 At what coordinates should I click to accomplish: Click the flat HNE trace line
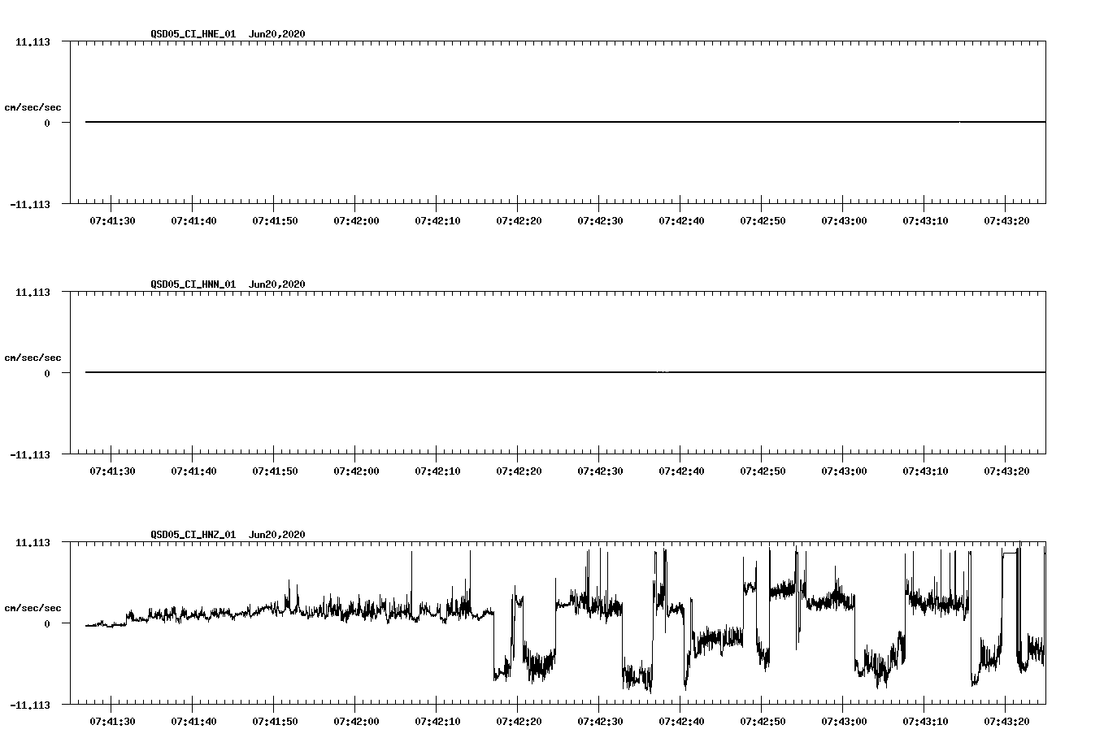[x=565, y=122]
